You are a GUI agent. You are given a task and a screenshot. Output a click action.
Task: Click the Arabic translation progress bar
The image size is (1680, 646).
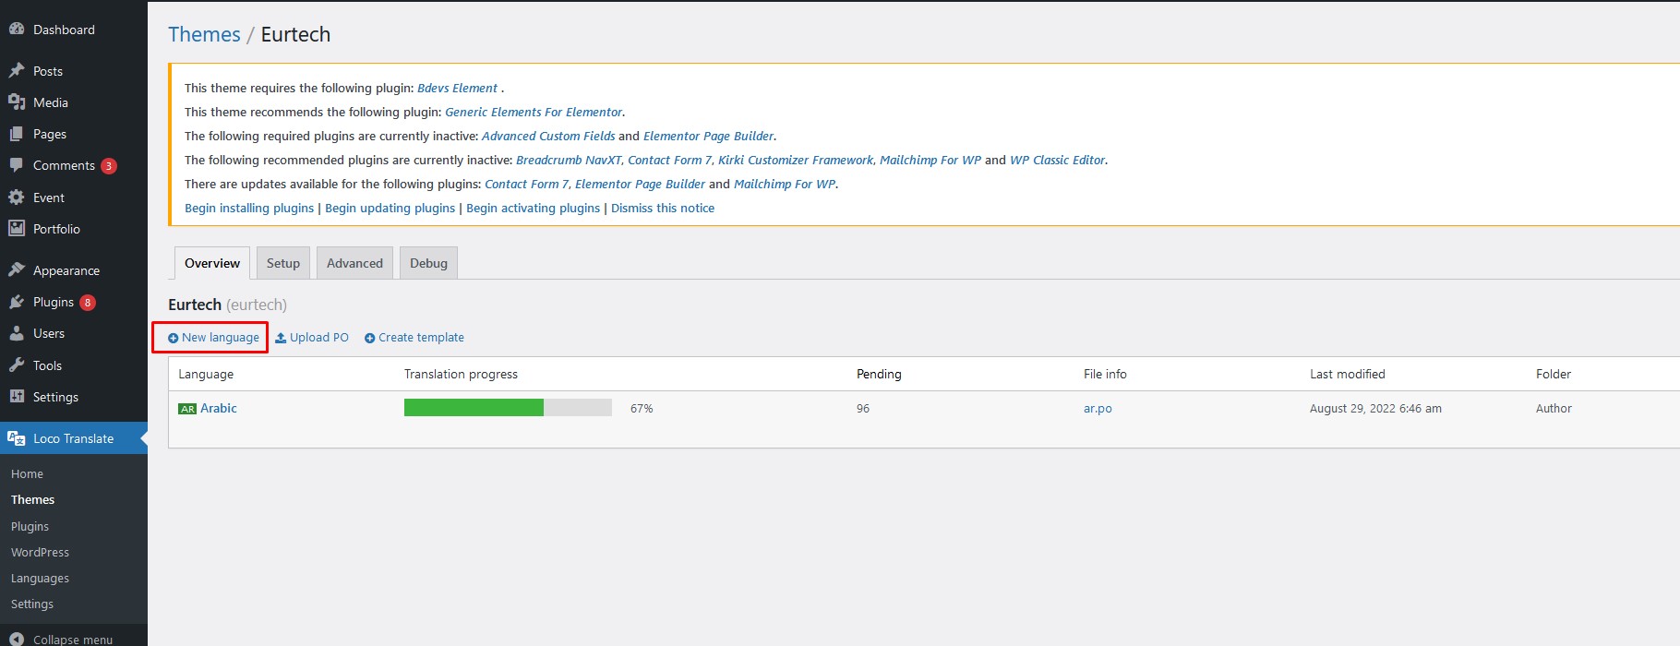pos(508,408)
